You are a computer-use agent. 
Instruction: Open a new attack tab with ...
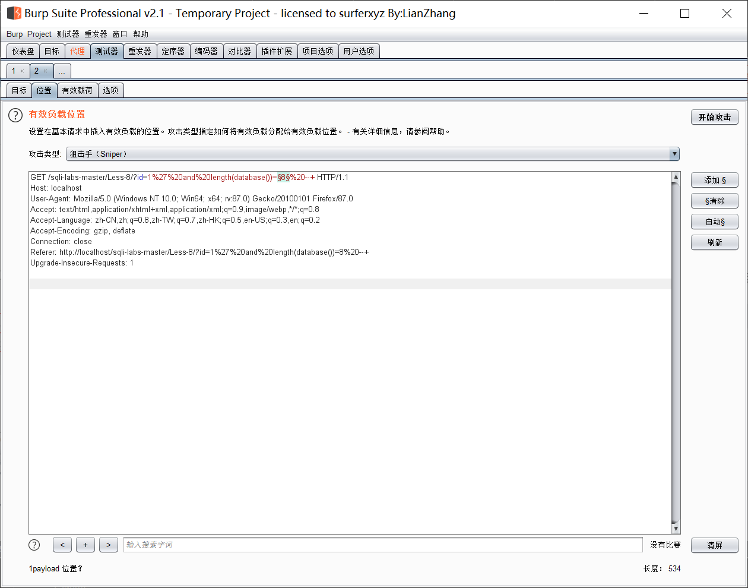62,71
